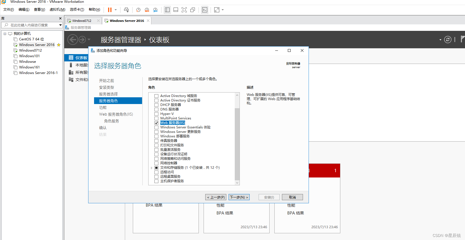Enter full screen mode icon in VMware toolbar
The width and height of the screenshot is (465, 240).
click(184, 10)
